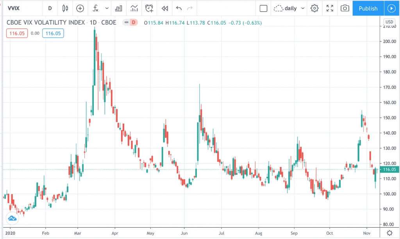Image resolution: width=400 pixels, height=239 pixels.
Task: Open the compare symbol tool (plus icon)
Action: (80, 8)
